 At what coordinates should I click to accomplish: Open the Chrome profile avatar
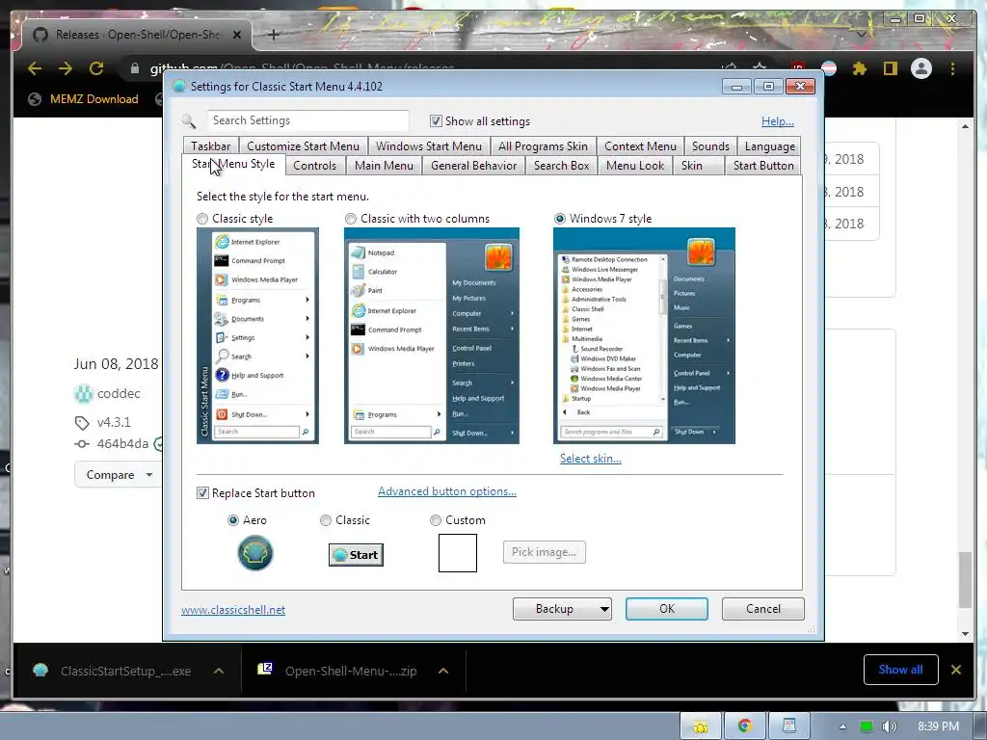[920, 68]
